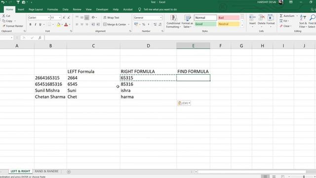Click the Insert Function fx icon
The width and height of the screenshot is (316, 178).
click(x=40, y=38)
